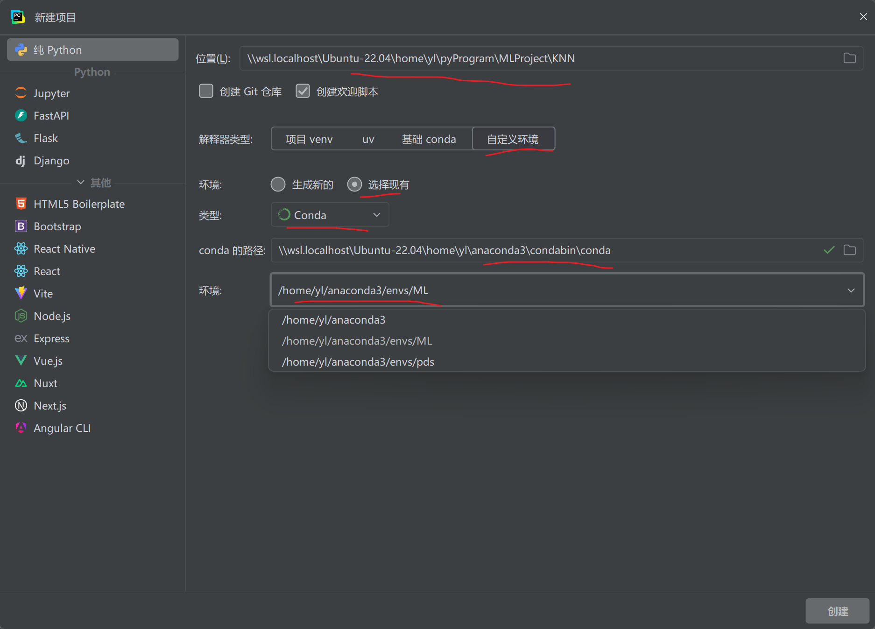Image resolution: width=875 pixels, height=629 pixels.
Task: Select Express in project list
Action: click(92, 338)
